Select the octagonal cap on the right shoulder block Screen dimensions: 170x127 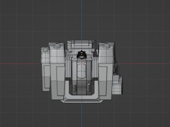point(106,46)
